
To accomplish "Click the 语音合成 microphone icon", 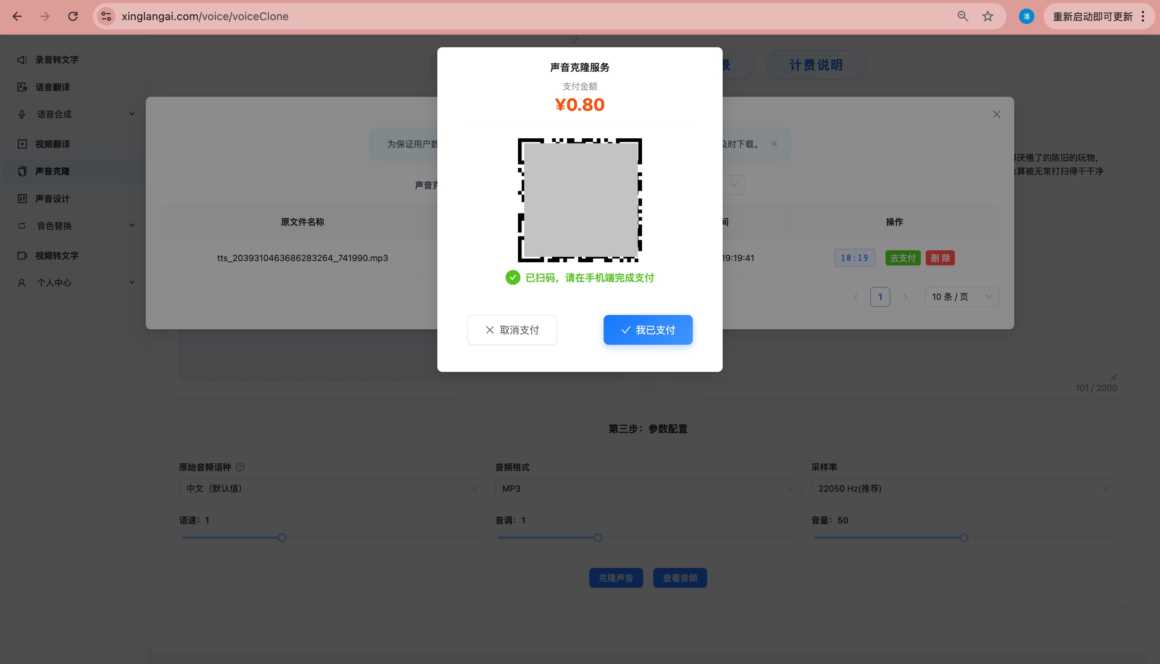I will [x=22, y=114].
